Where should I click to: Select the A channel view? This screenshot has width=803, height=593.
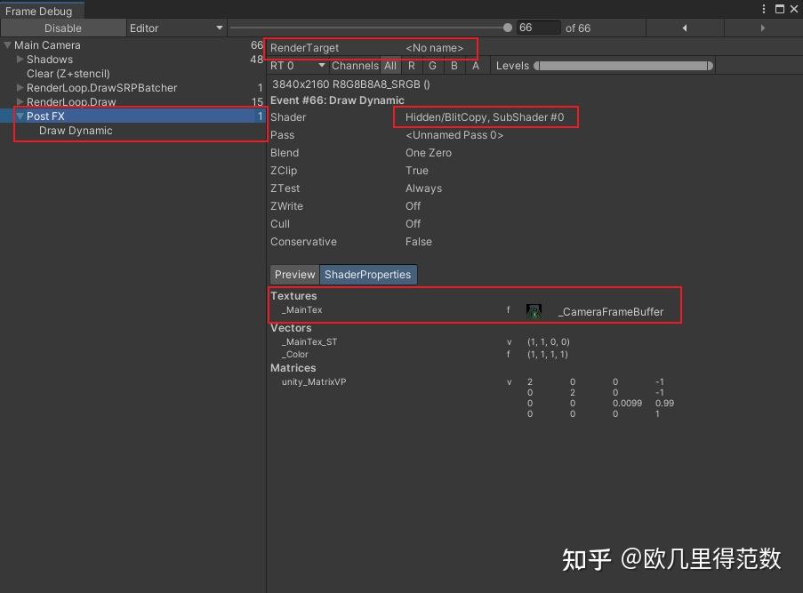475,66
